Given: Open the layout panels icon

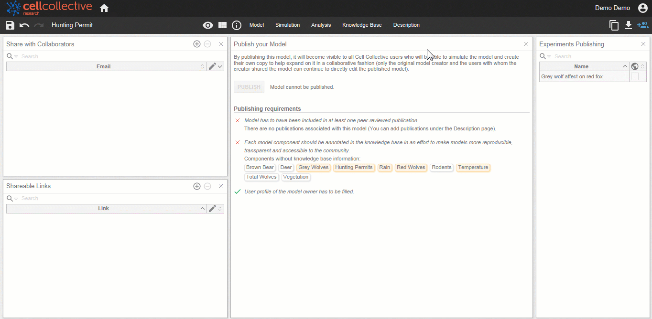Looking at the screenshot, I should coord(222,25).
